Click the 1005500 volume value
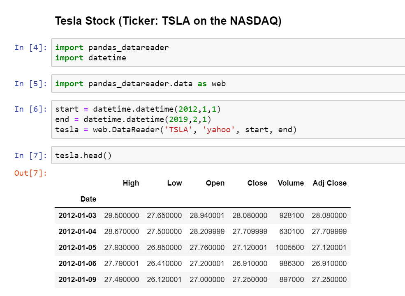Screen dimensions: 405x296 pos(289,248)
